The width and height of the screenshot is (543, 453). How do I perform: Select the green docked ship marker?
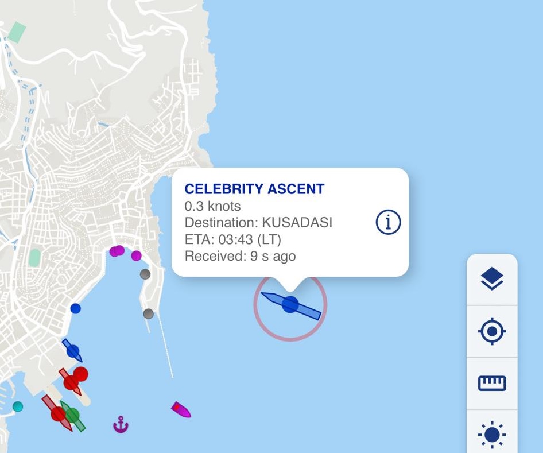point(73,415)
